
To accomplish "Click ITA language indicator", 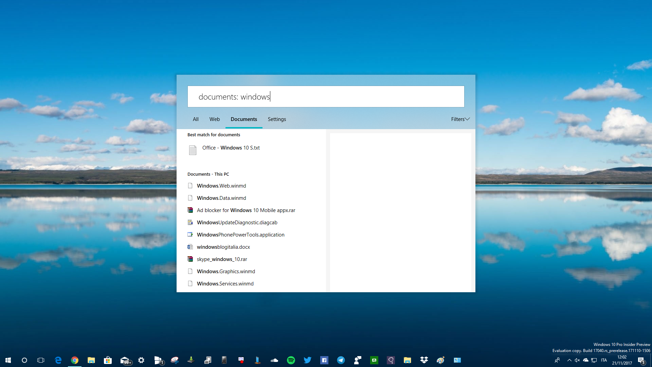I will point(604,360).
